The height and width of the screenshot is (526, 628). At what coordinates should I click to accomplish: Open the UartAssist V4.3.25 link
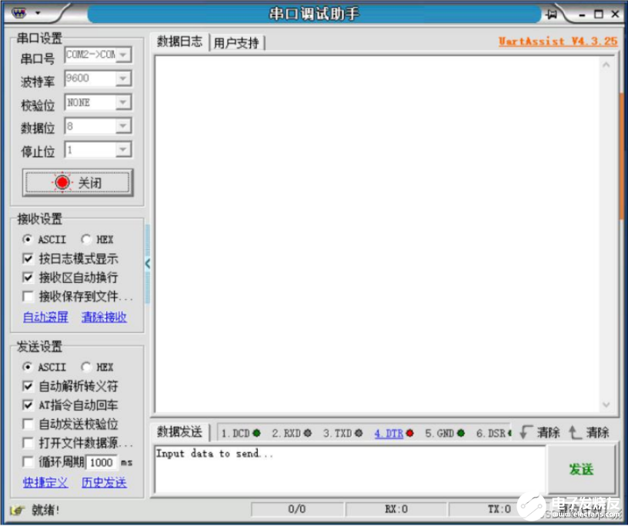coord(556,42)
